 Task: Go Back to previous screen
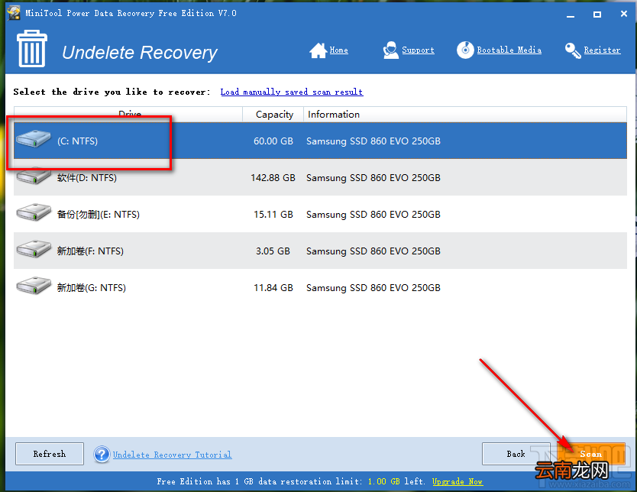click(x=516, y=454)
